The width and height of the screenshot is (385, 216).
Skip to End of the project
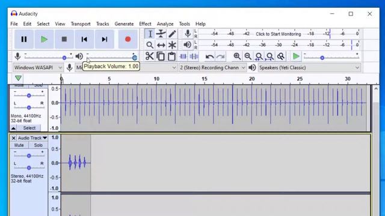coord(104,39)
